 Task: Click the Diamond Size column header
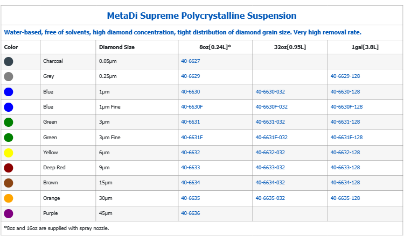coord(117,47)
